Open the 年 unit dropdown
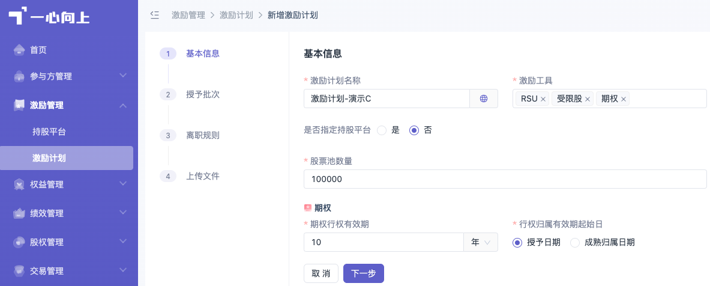This screenshot has width=710, height=286. (481, 242)
